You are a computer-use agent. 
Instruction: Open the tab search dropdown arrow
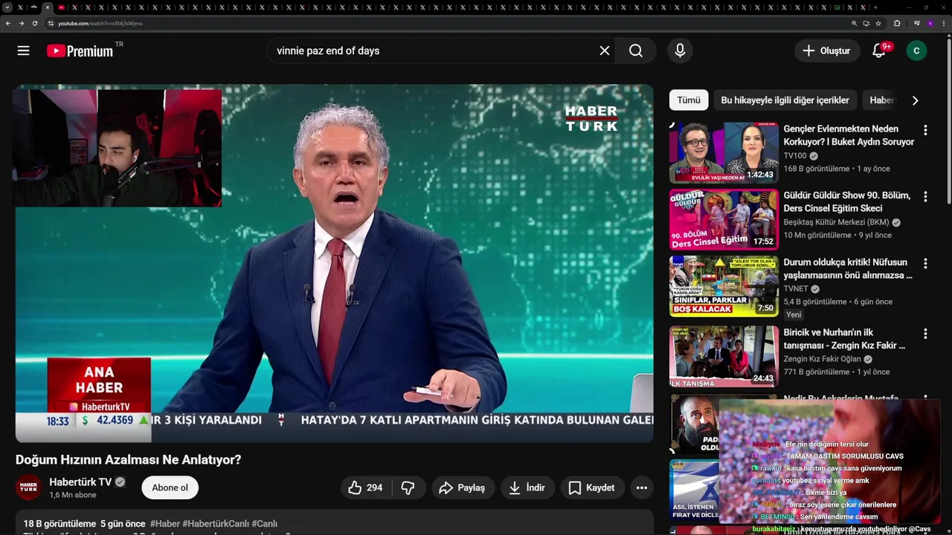point(7,7)
